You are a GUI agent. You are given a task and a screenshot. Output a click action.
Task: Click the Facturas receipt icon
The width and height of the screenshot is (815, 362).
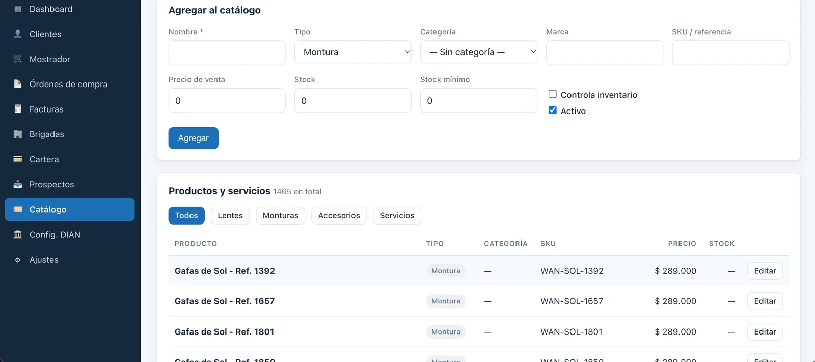coord(18,109)
